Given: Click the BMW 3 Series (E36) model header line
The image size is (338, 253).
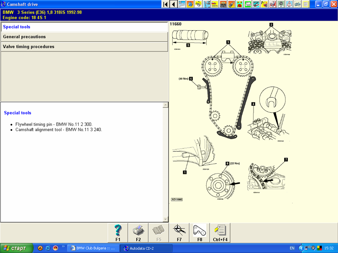Looking at the screenshot, I should click(x=42, y=12).
